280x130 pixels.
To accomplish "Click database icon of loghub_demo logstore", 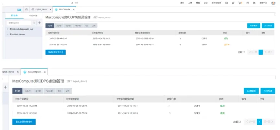I will tap(11, 34).
